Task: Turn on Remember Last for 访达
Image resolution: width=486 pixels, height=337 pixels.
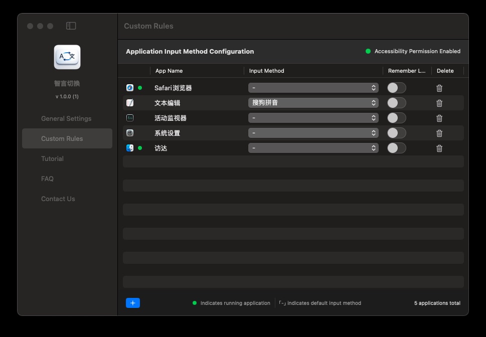Action: pos(396,148)
